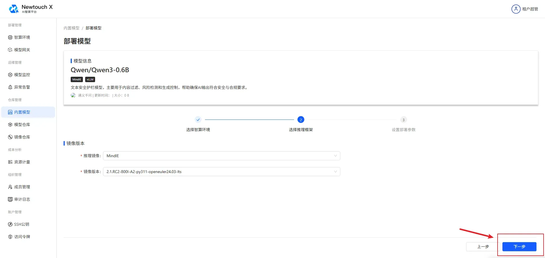Expand the 推理镜像 dropdown arrow
Screen dimensions: 545x258
(336, 156)
